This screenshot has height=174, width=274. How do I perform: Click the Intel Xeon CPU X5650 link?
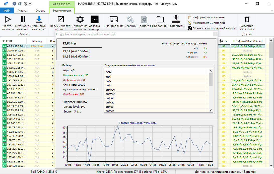coord(184,43)
